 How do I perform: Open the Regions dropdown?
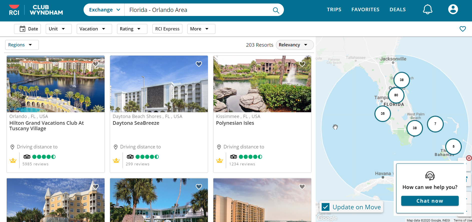click(x=22, y=45)
